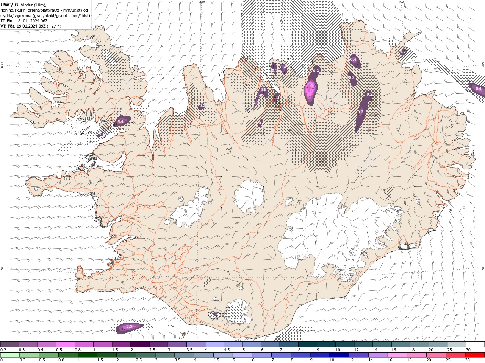
Task: Click the 0.5 blob off the south coast
Action: [129, 327]
